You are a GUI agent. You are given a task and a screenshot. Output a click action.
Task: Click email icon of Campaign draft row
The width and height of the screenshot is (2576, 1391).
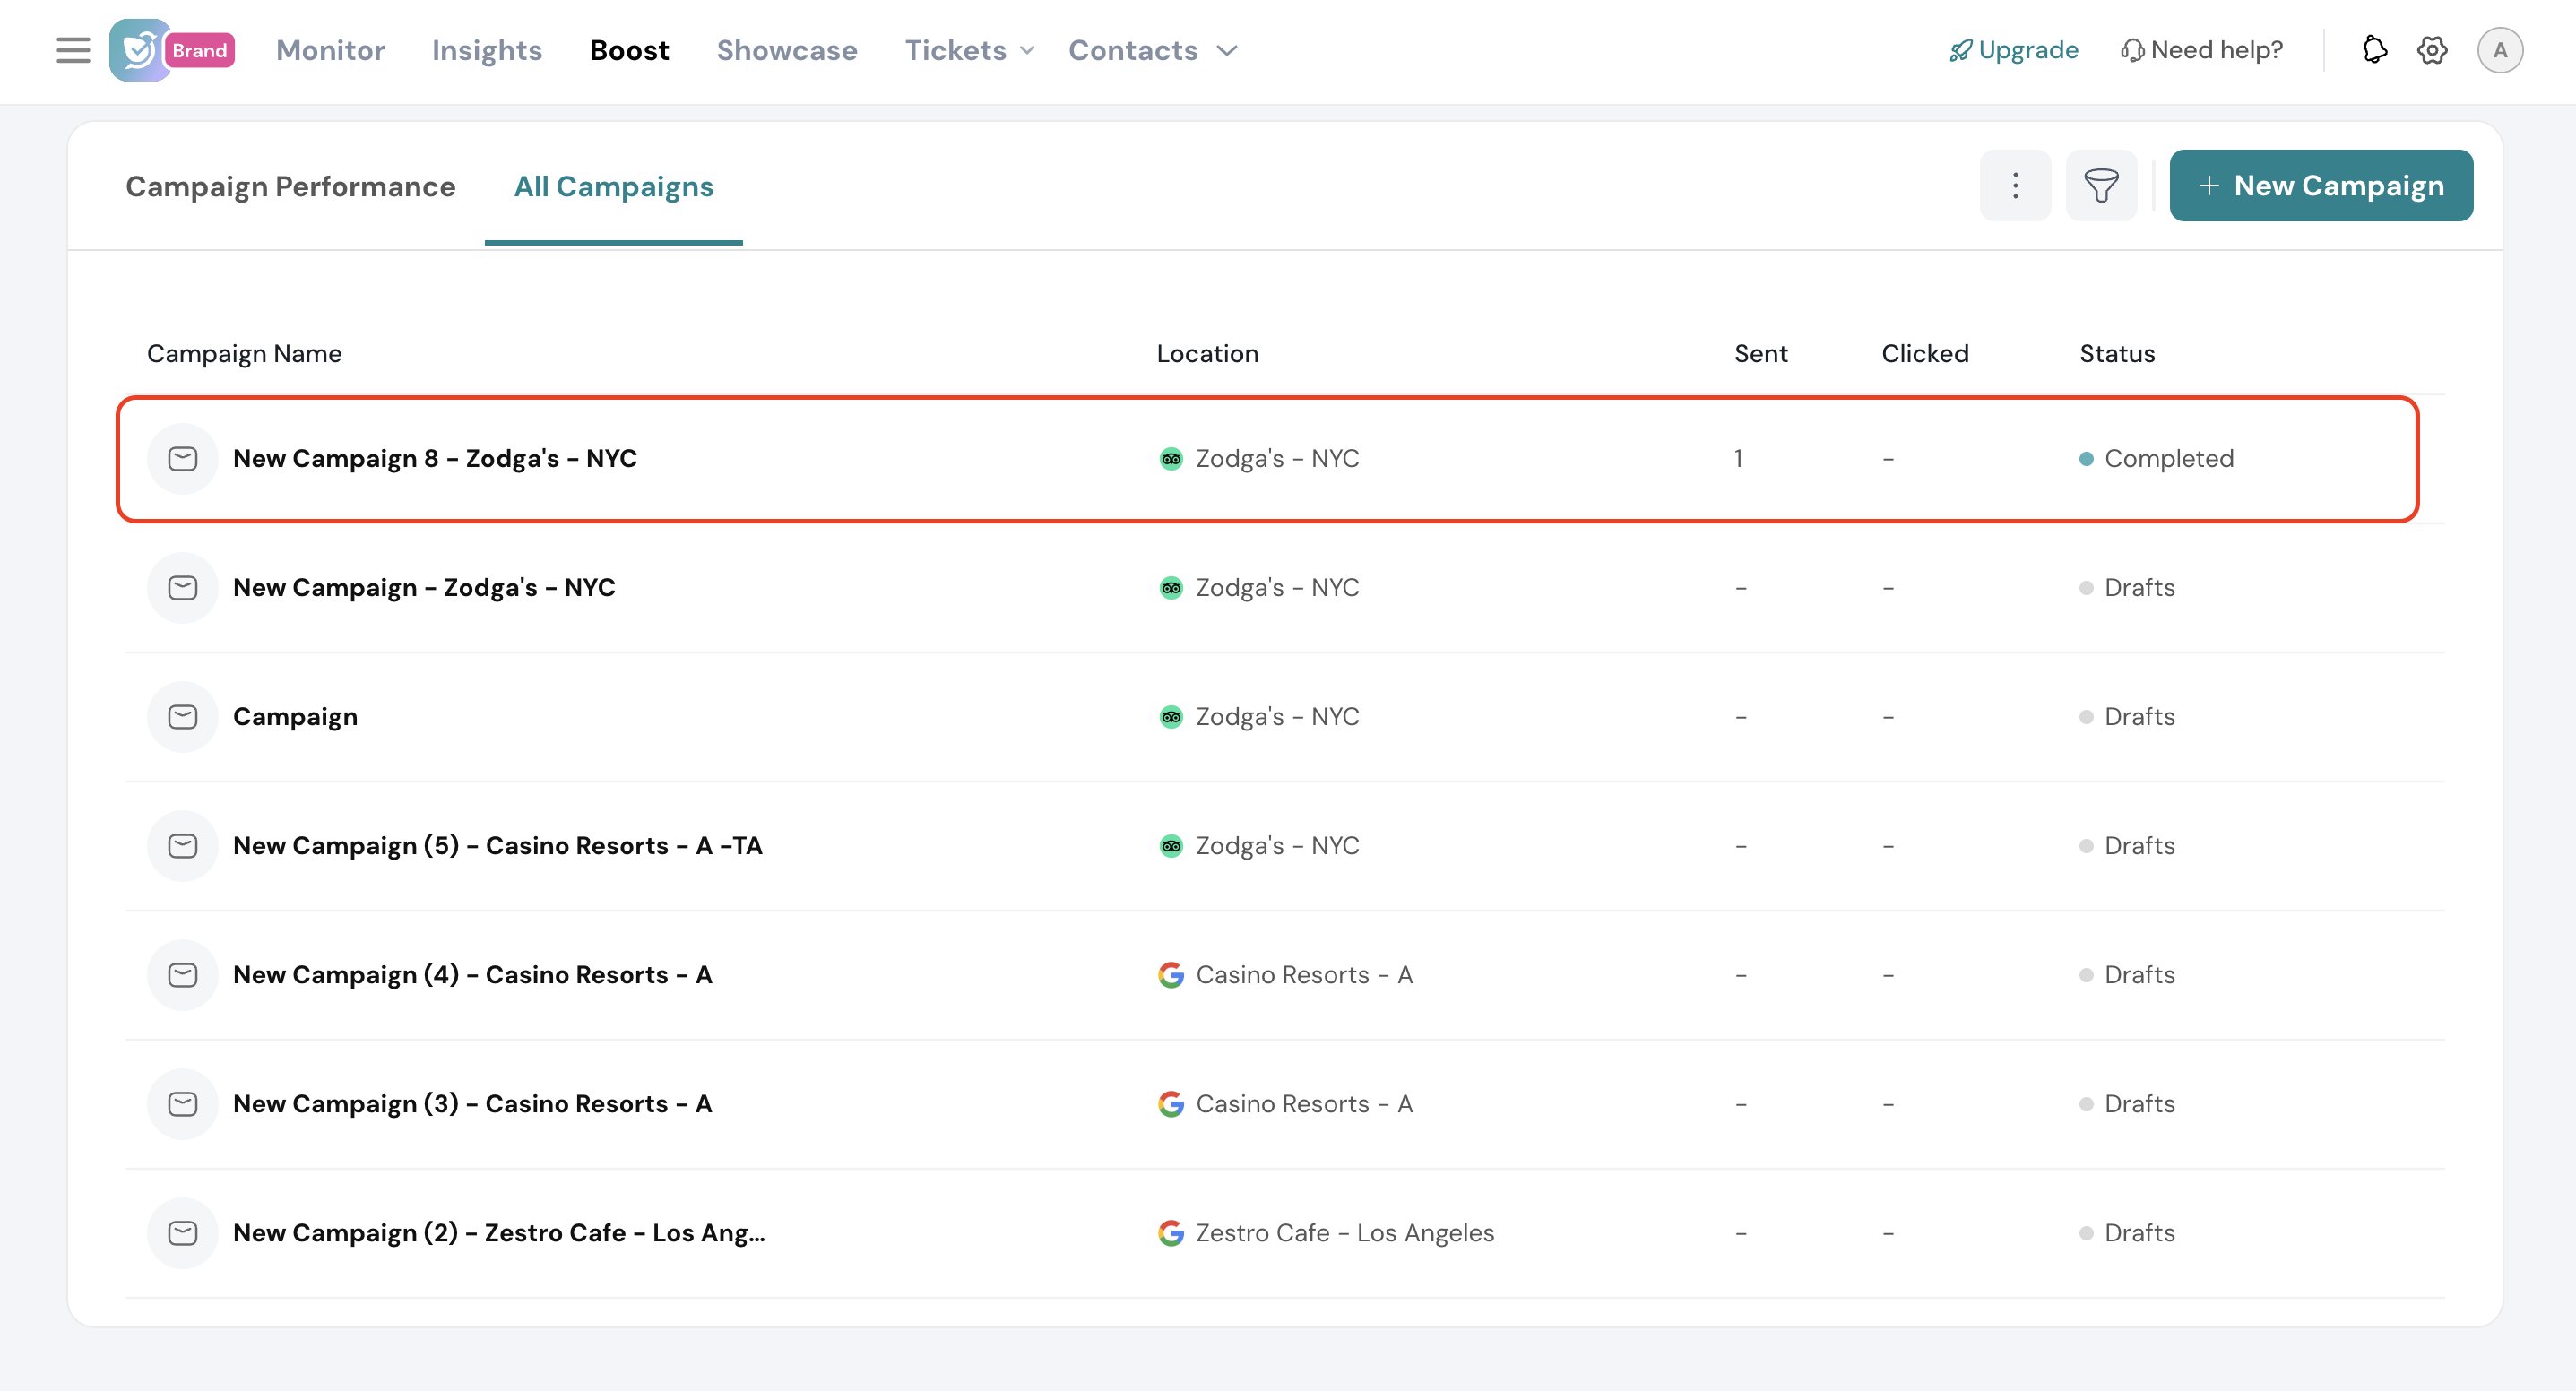coord(182,717)
